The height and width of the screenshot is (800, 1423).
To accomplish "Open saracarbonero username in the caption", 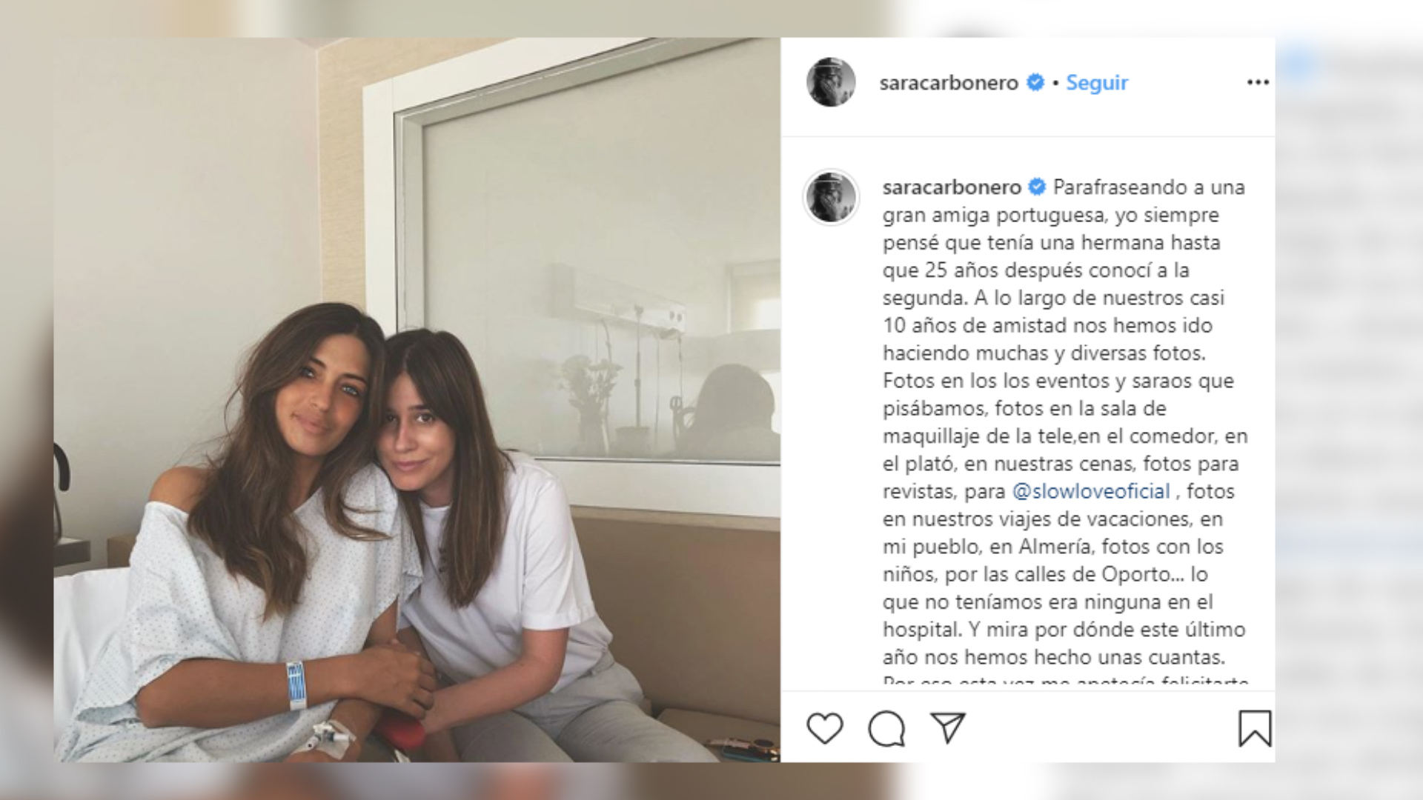I will pyautogui.click(x=952, y=187).
